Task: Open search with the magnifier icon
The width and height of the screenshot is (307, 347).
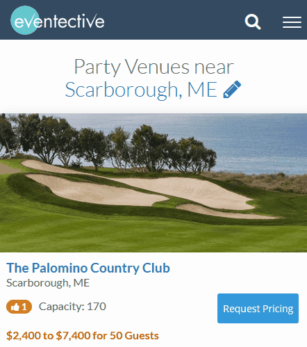Action: [x=253, y=22]
